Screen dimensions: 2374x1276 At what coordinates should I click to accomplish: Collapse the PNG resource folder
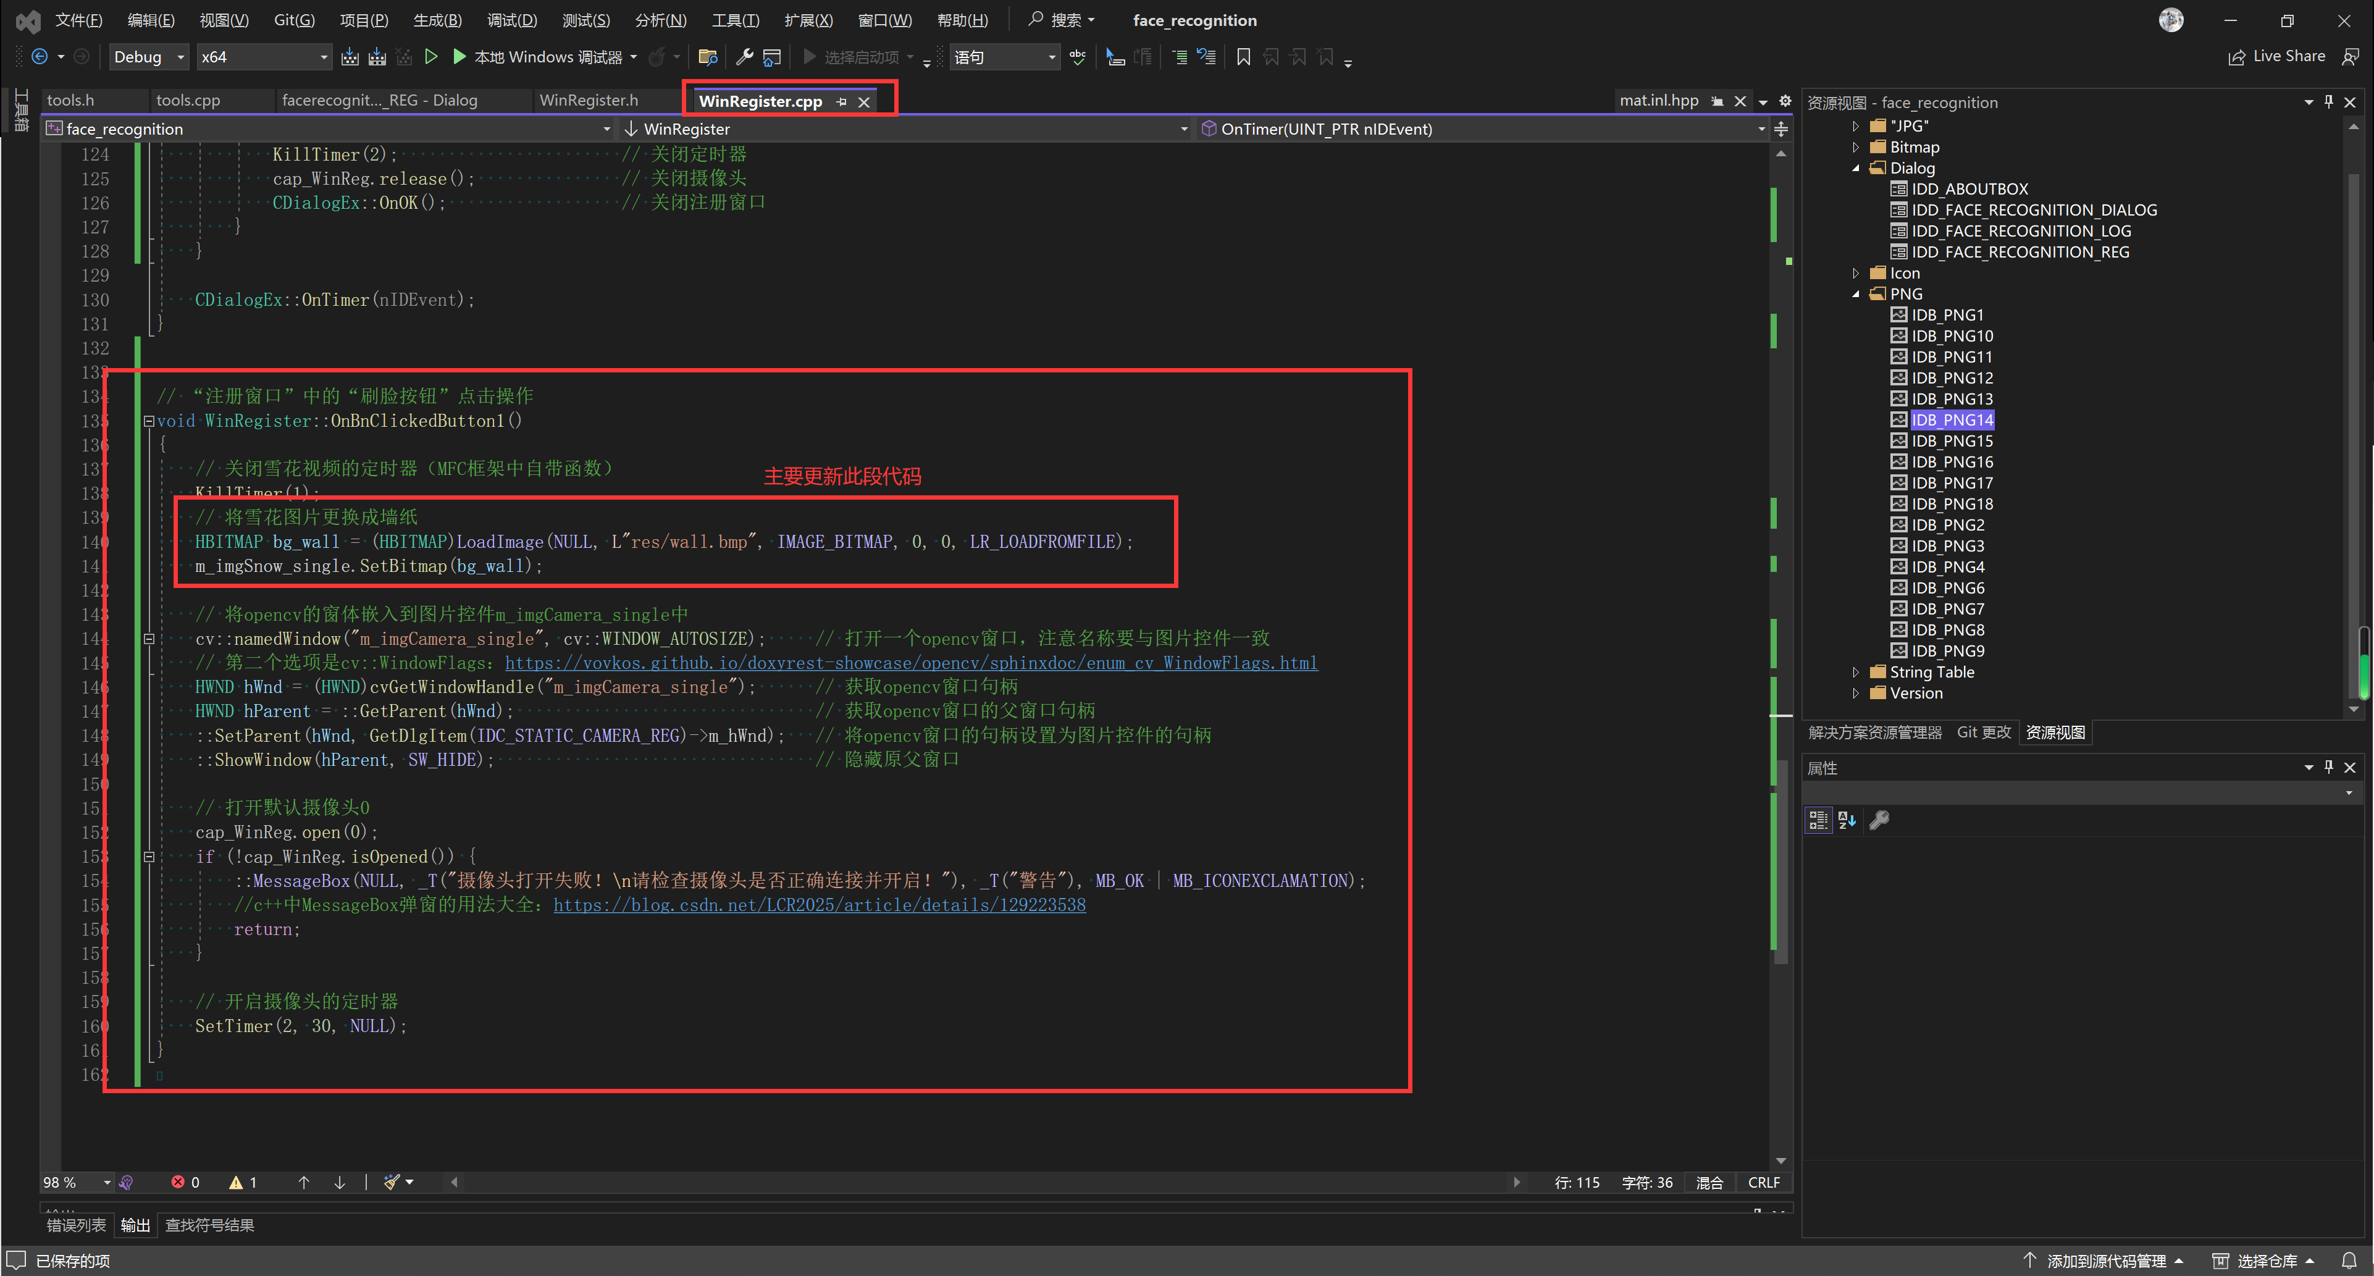point(1856,294)
